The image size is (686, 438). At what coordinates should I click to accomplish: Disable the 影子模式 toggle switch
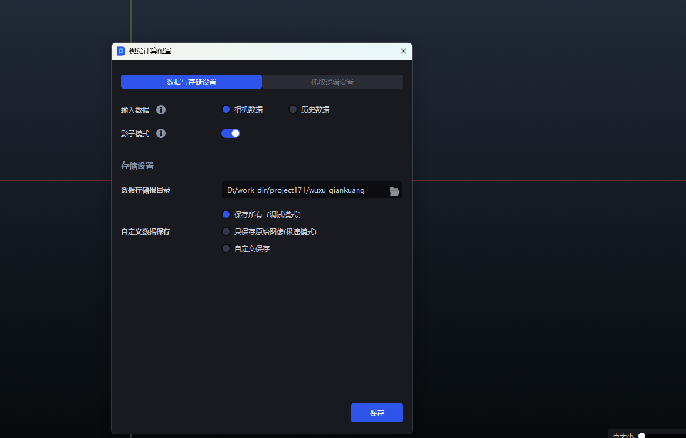click(231, 133)
